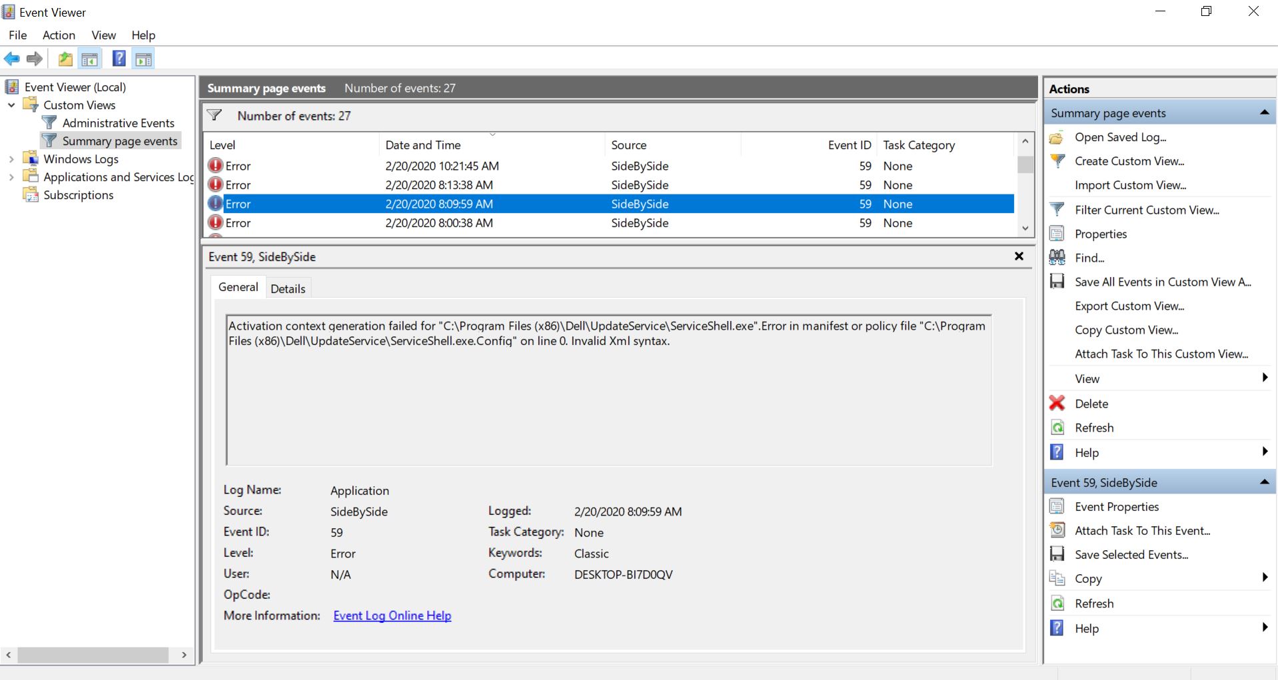The image size is (1278, 680).
Task: Select the General tab
Action: [x=238, y=287]
